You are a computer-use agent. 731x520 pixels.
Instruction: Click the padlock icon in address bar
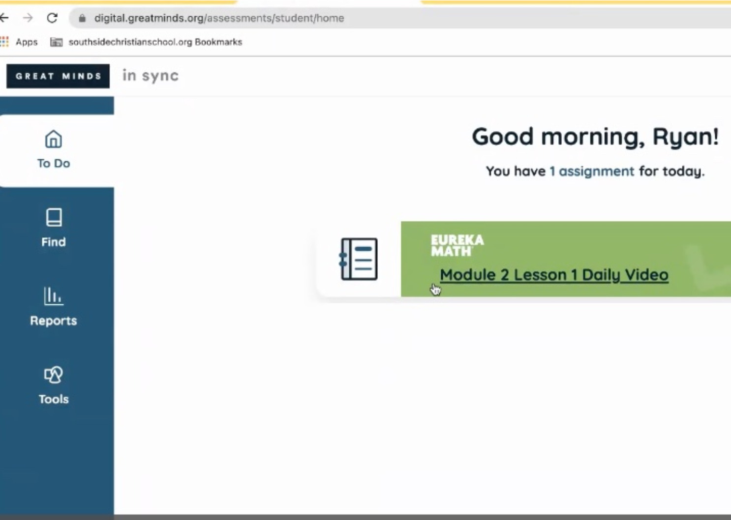(x=82, y=18)
